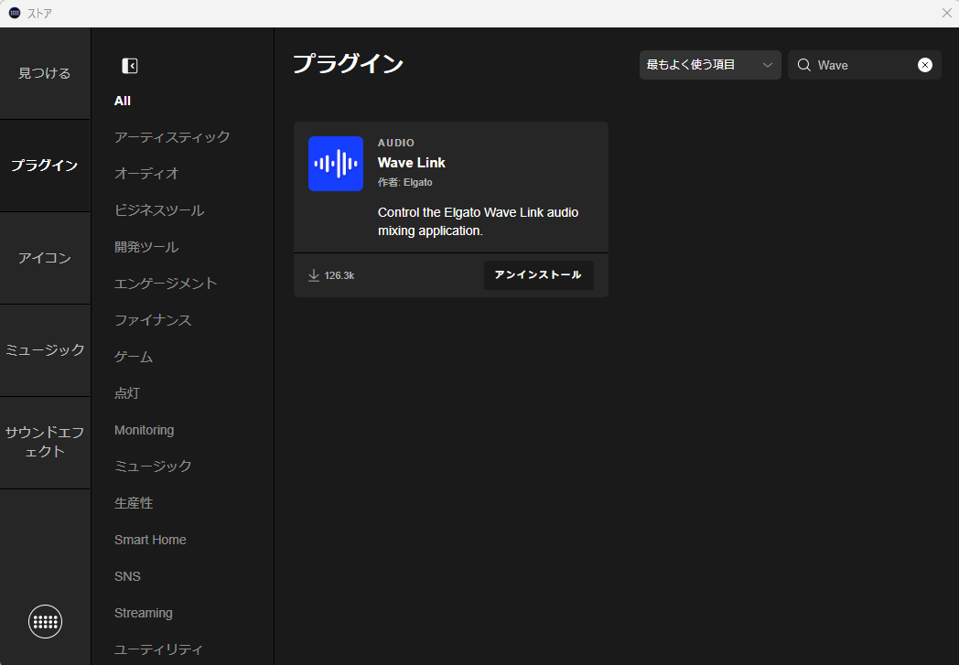
Task: Choose the 開発ツール category
Action: 146,247
